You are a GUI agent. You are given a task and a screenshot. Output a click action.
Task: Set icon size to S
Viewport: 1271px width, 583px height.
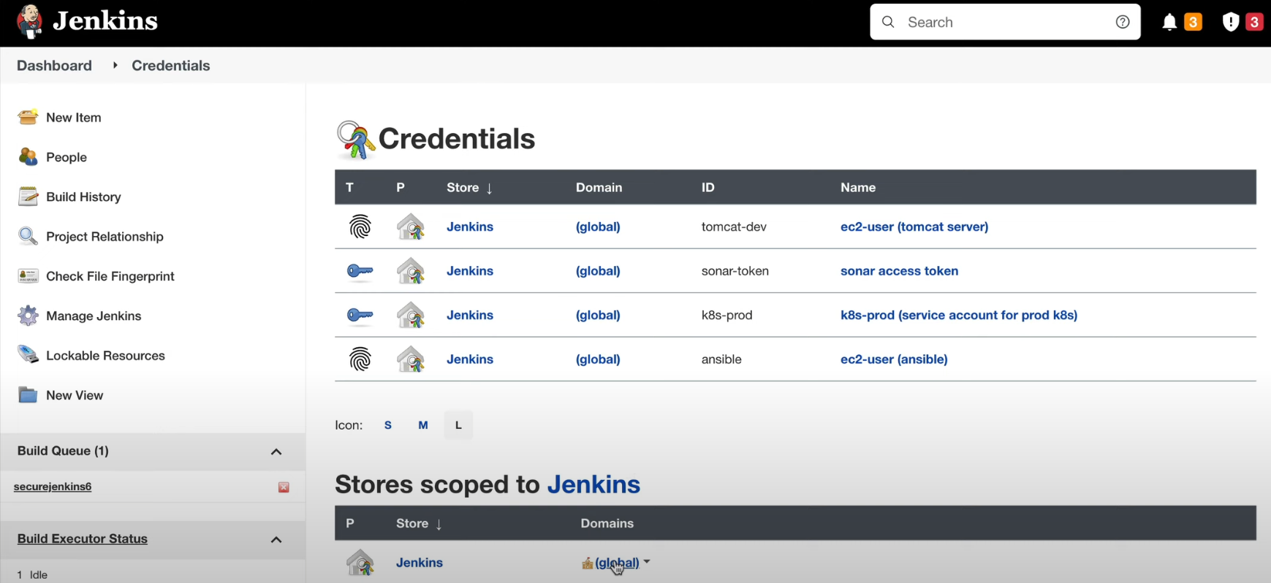(x=388, y=425)
